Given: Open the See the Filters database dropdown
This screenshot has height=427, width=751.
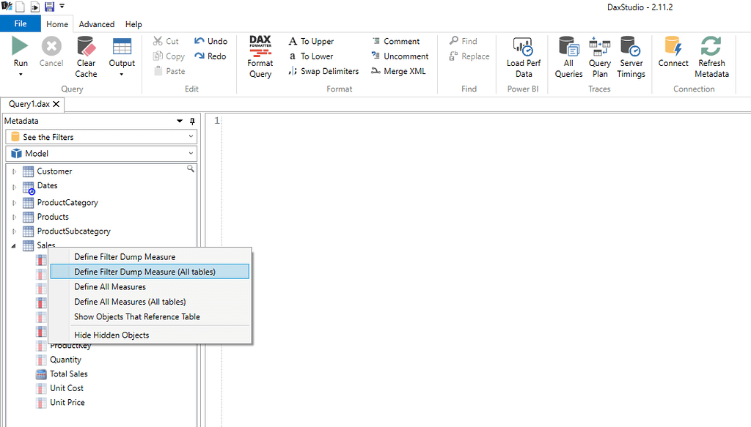Looking at the screenshot, I should 101,136.
